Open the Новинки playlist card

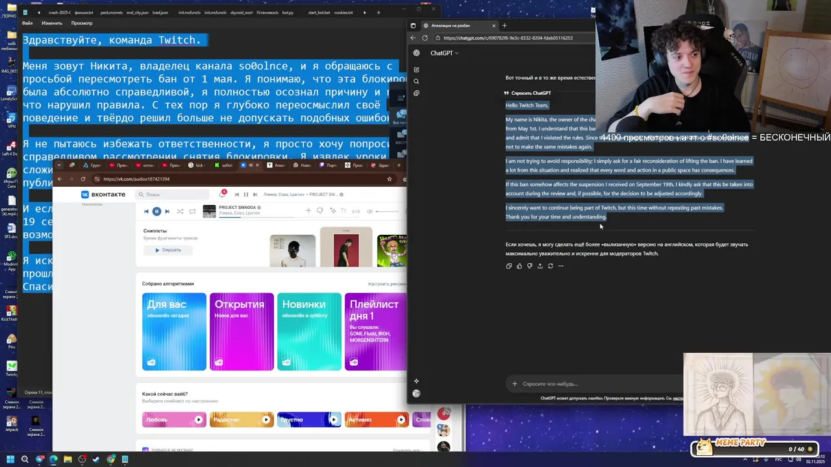click(309, 331)
